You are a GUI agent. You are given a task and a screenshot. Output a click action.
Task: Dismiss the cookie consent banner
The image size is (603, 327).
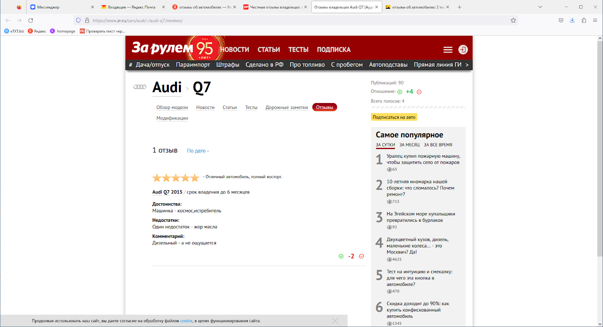[335, 321]
